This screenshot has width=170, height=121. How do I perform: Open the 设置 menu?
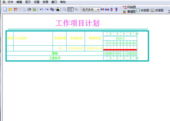point(37,2)
